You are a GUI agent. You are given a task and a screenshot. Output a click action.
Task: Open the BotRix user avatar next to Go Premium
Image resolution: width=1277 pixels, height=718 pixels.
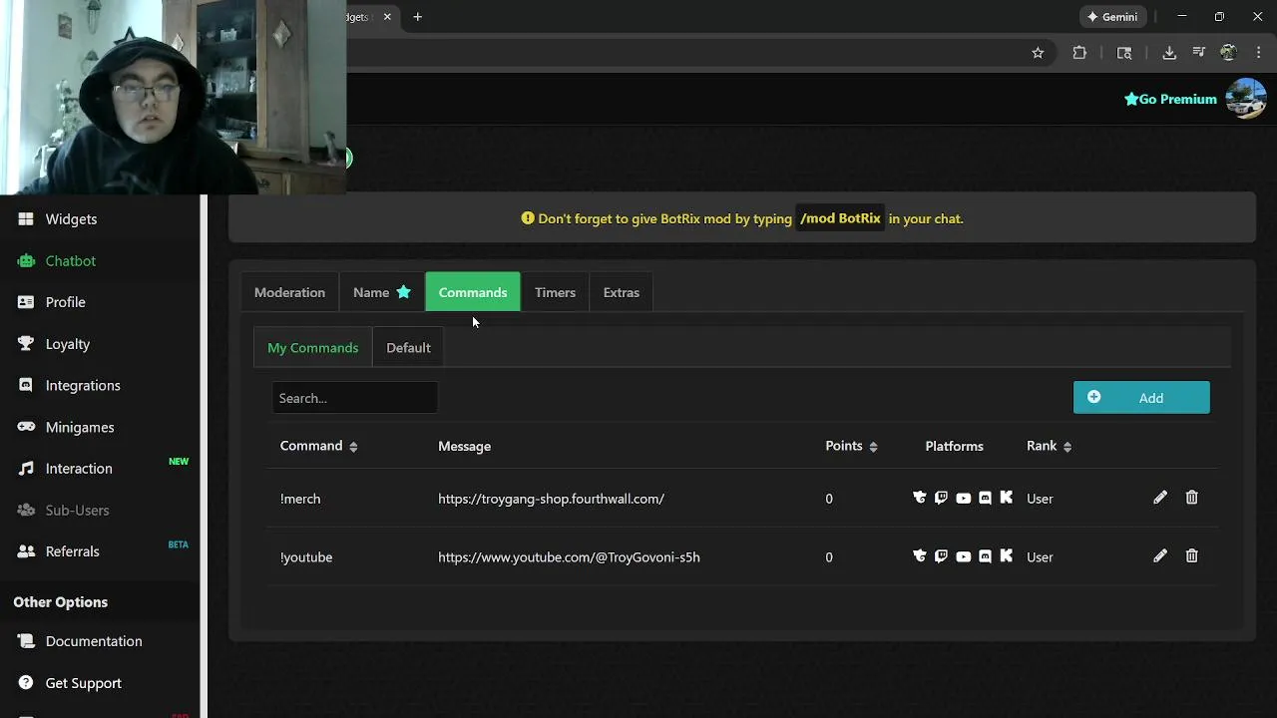coord(1246,99)
